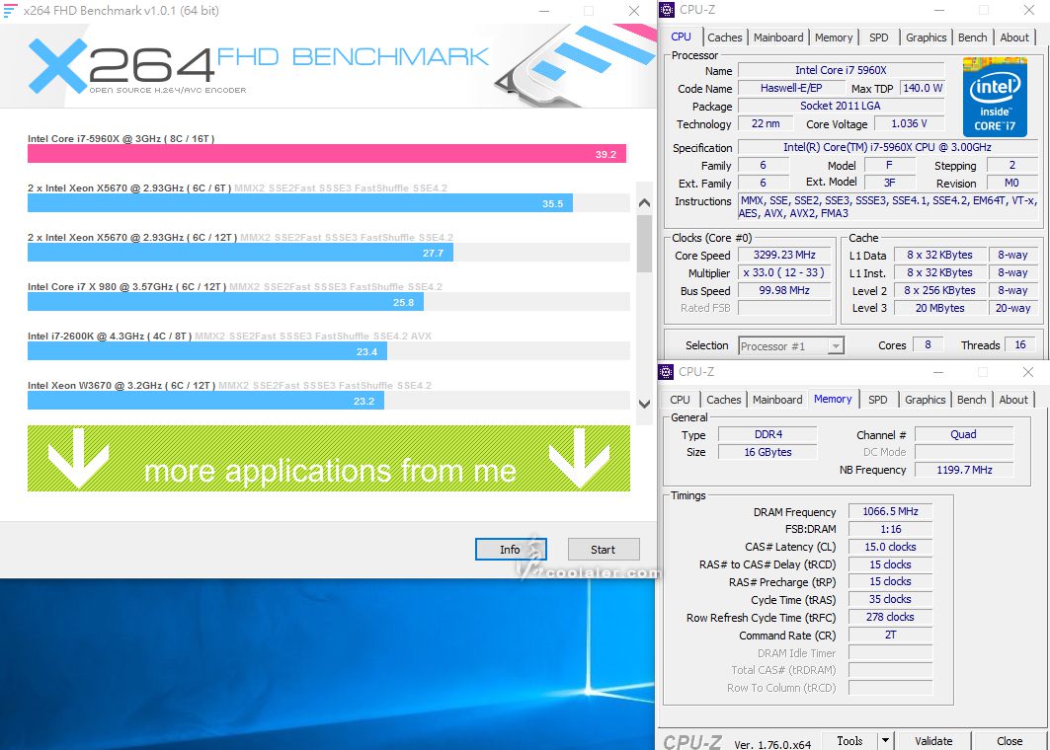Click the Xeon W3670 23.2 result bar
This screenshot has width=1050, height=750.
point(205,401)
